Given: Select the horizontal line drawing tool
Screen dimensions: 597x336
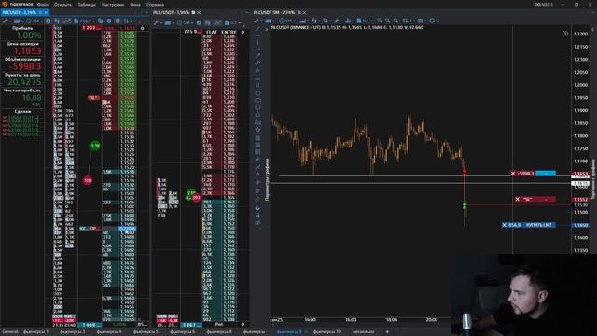Looking at the screenshot, I should coord(257,35).
